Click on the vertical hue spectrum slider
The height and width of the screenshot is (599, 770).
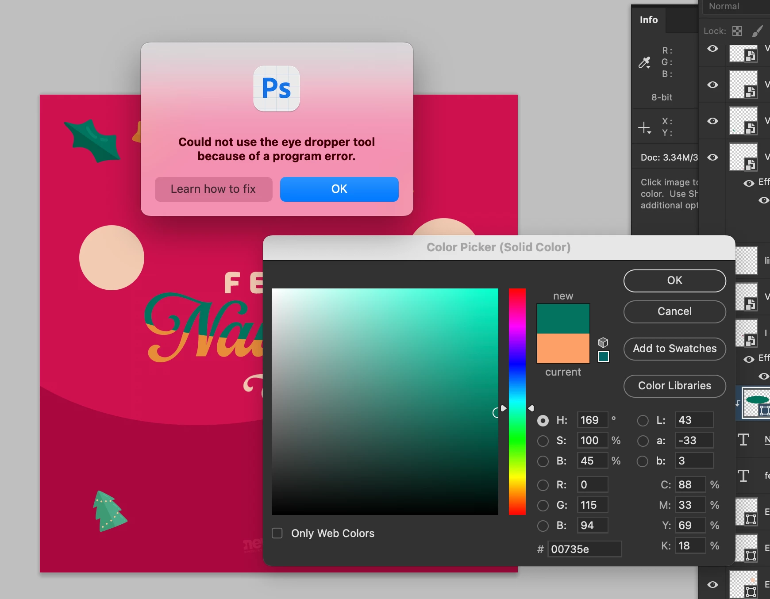517,402
